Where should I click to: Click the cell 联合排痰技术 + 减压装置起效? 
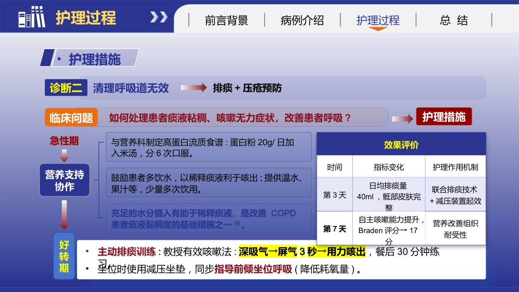(x=456, y=195)
